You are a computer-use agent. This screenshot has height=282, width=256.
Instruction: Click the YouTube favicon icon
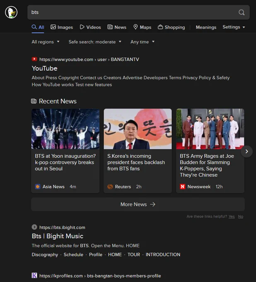click(34, 59)
